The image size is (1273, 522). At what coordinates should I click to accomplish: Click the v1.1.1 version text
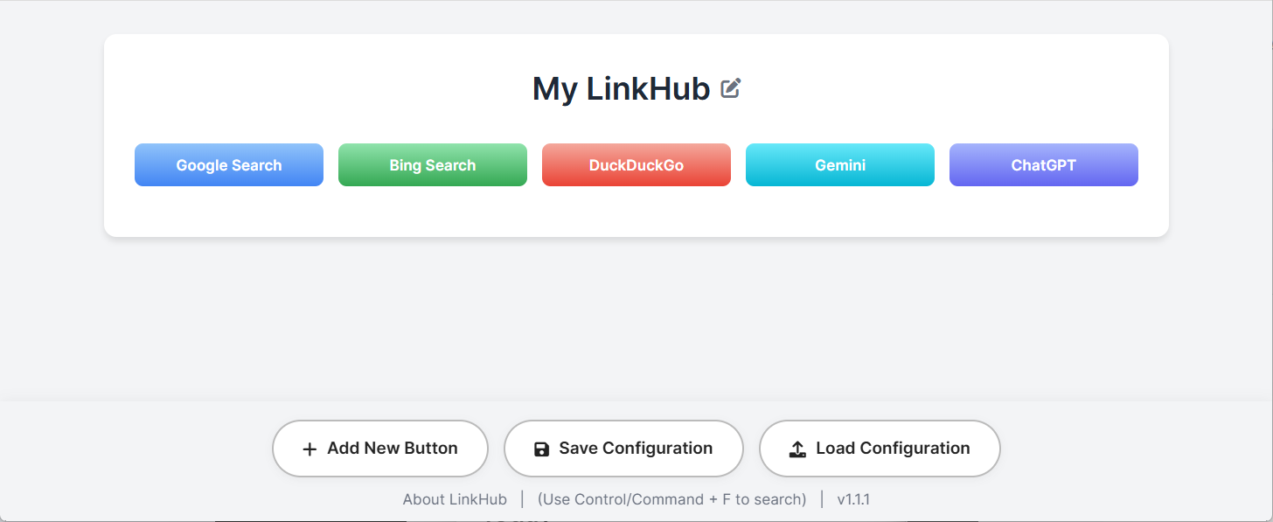point(853,499)
